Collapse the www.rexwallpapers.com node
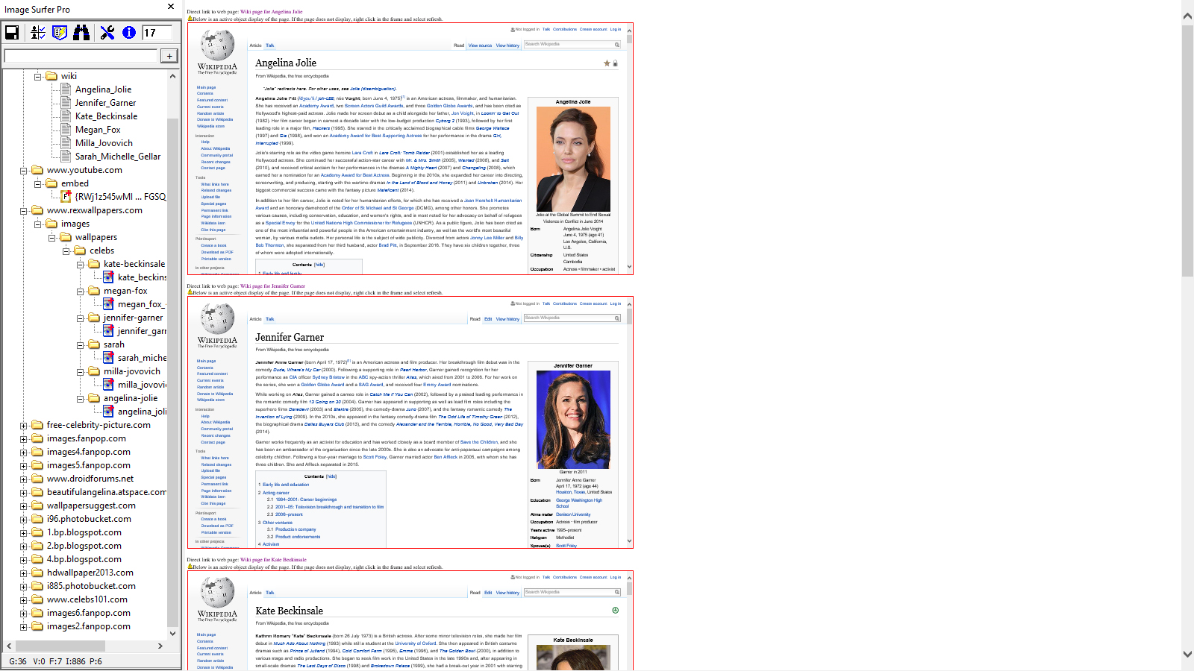This screenshot has width=1194, height=671. (x=23, y=210)
